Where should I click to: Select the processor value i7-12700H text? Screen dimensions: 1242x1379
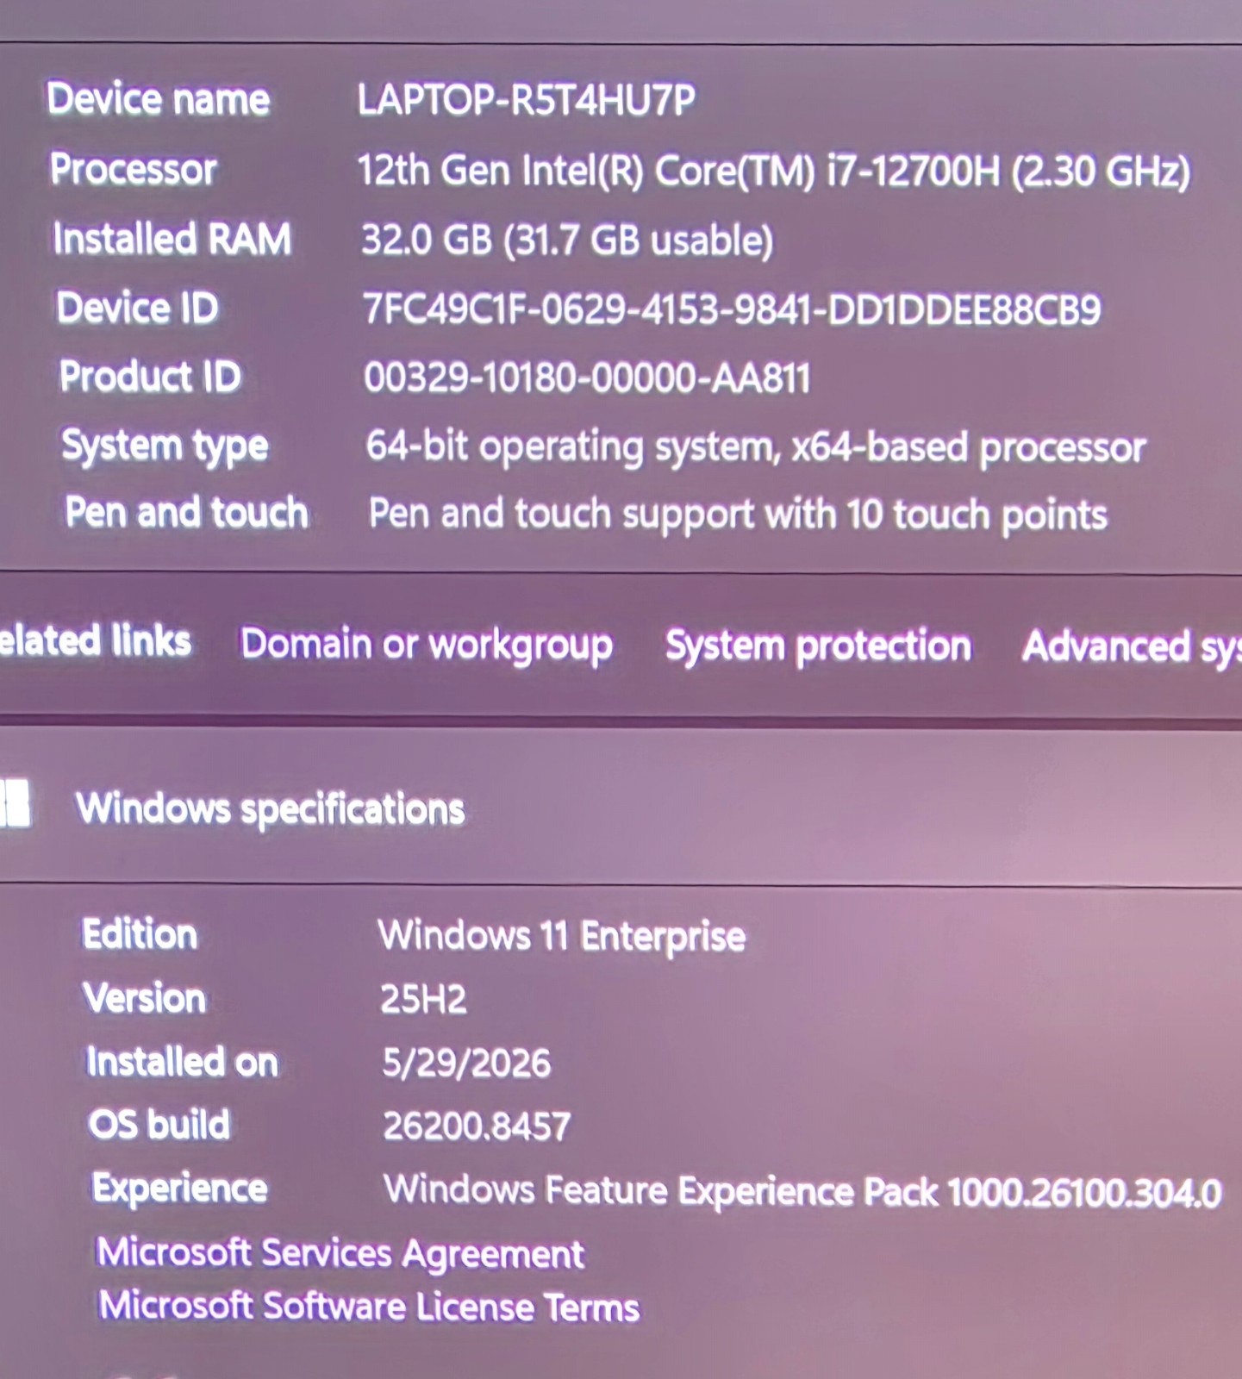(912, 171)
